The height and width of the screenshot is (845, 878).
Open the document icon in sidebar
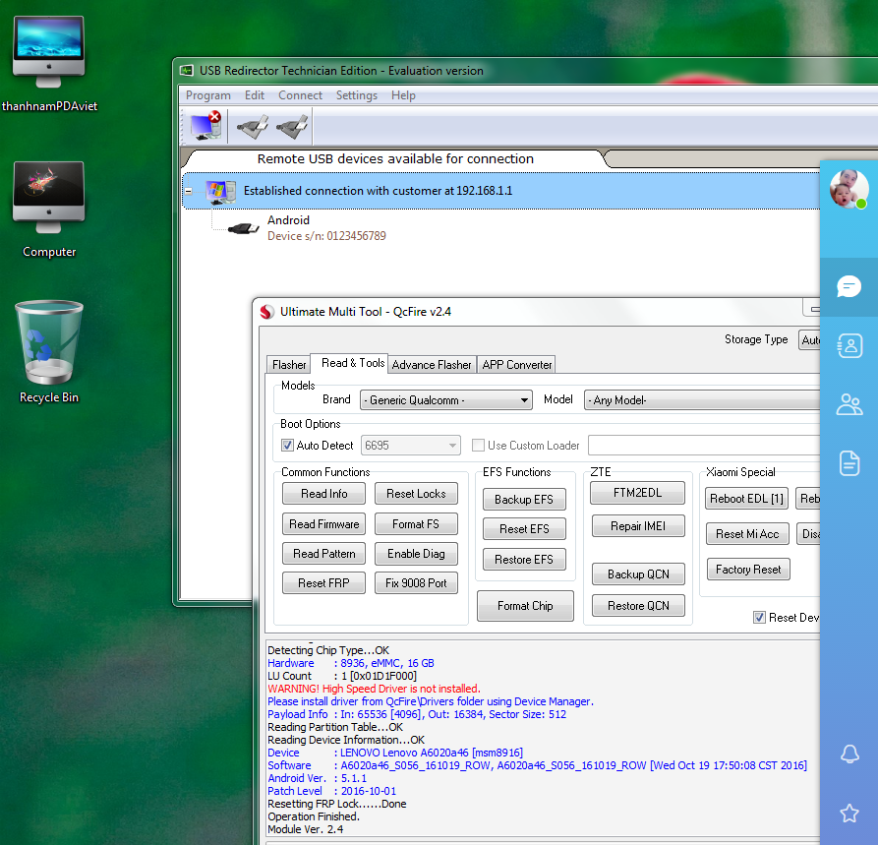(849, 463)
